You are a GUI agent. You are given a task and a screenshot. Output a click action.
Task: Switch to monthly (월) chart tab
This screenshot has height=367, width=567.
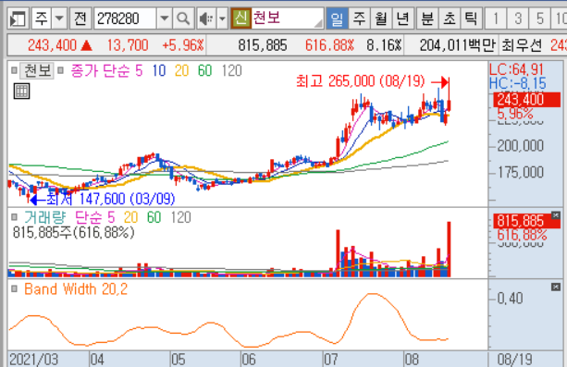point(381,18)
